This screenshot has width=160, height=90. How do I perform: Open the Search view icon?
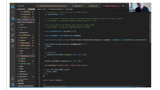pos(12,12)
